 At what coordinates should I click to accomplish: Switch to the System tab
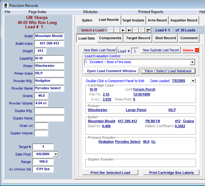click(87, 20)
